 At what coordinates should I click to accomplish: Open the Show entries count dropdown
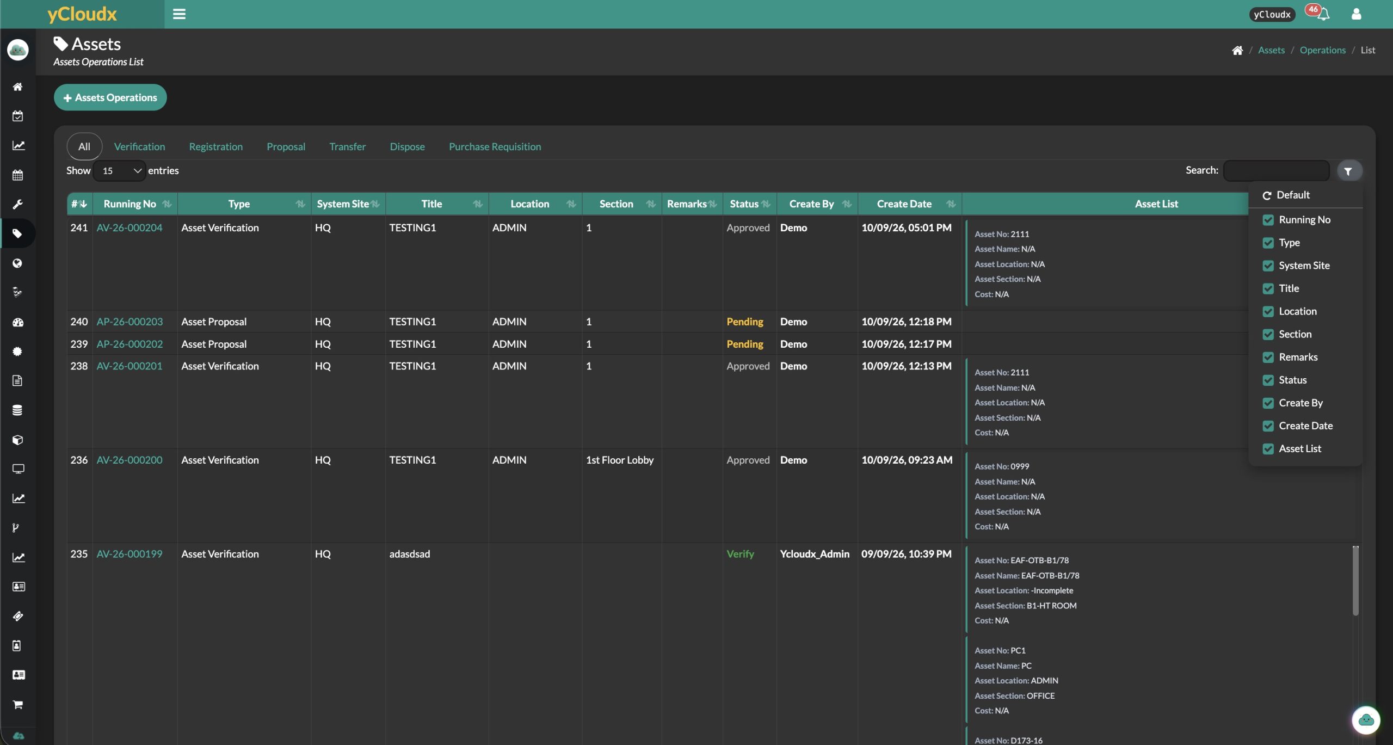[x=119, y=171]
